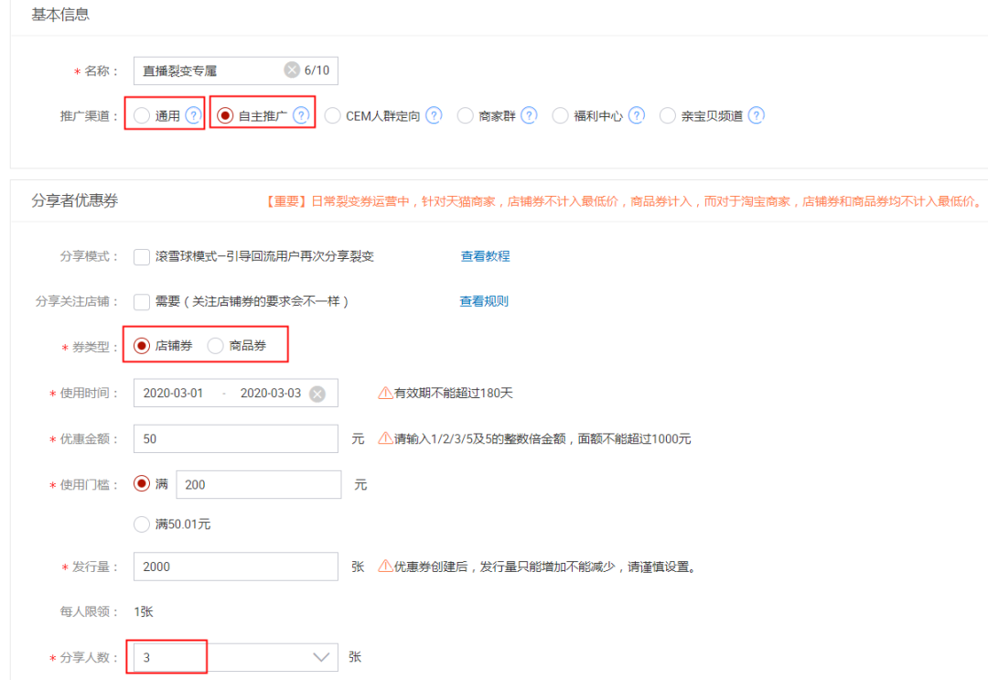Clear the 名称 field with X icon
This screenshot has height=680, width=988.
point(291,70)
